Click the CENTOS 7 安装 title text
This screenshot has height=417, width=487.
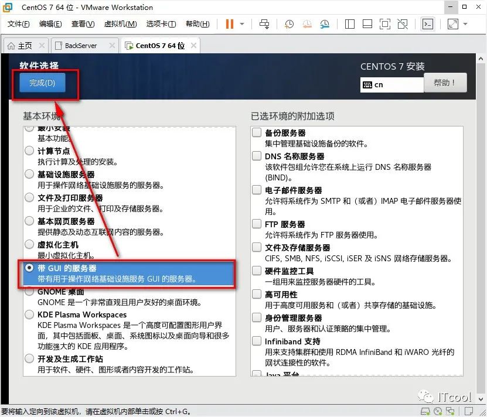(393, 66)
